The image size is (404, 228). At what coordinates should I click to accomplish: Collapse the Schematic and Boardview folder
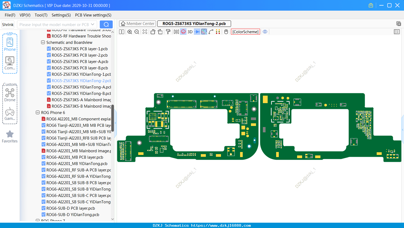tap(43, 43)
